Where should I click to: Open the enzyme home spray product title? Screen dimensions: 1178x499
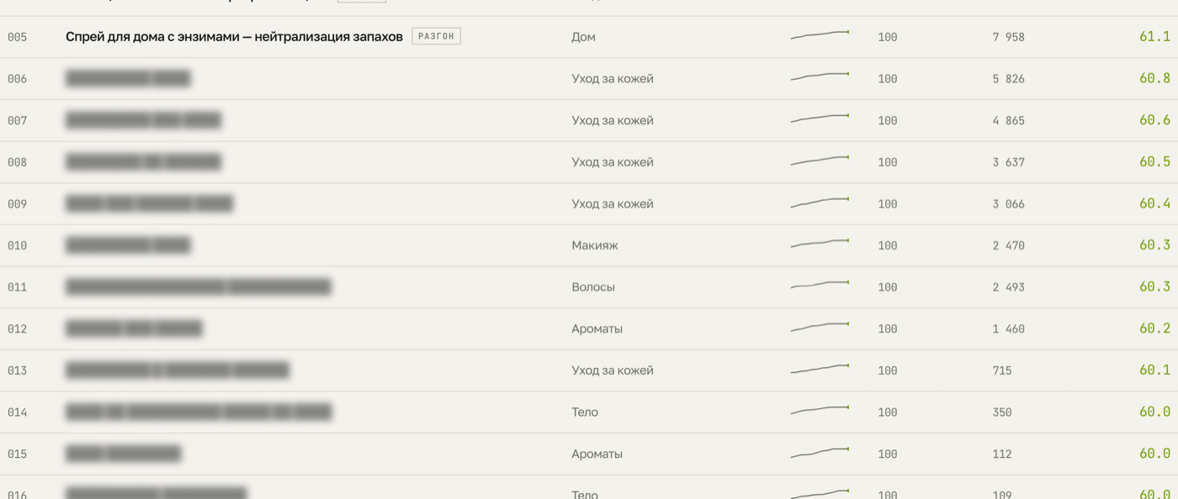click(x=234, y=37)
